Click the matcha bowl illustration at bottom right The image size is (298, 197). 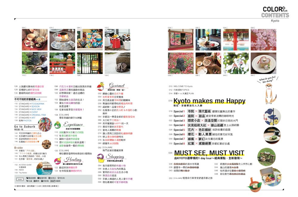point(255,184)
